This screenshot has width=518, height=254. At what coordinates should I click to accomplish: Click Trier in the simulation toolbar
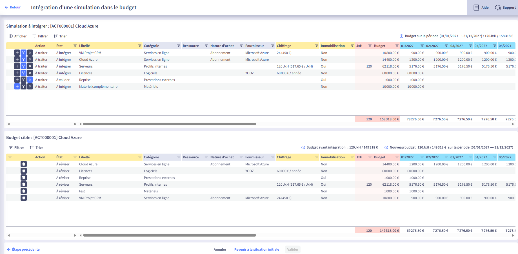[60, 36]
